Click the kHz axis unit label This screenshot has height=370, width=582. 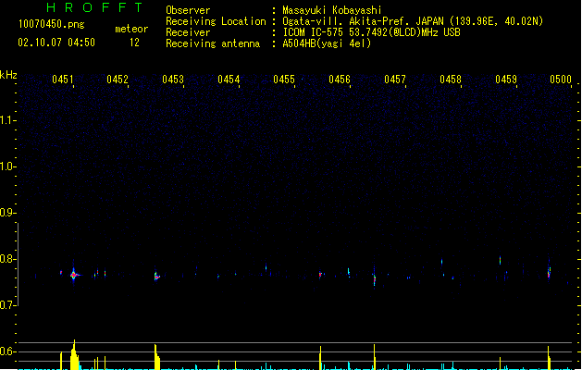(x=8, y=75)
